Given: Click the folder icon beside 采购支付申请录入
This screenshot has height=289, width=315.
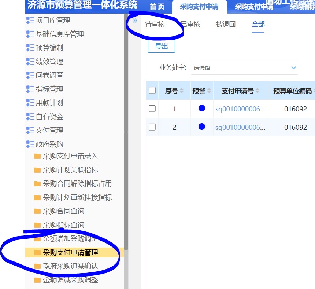Looking at the screenshot, I should click(x=37, y=156).
